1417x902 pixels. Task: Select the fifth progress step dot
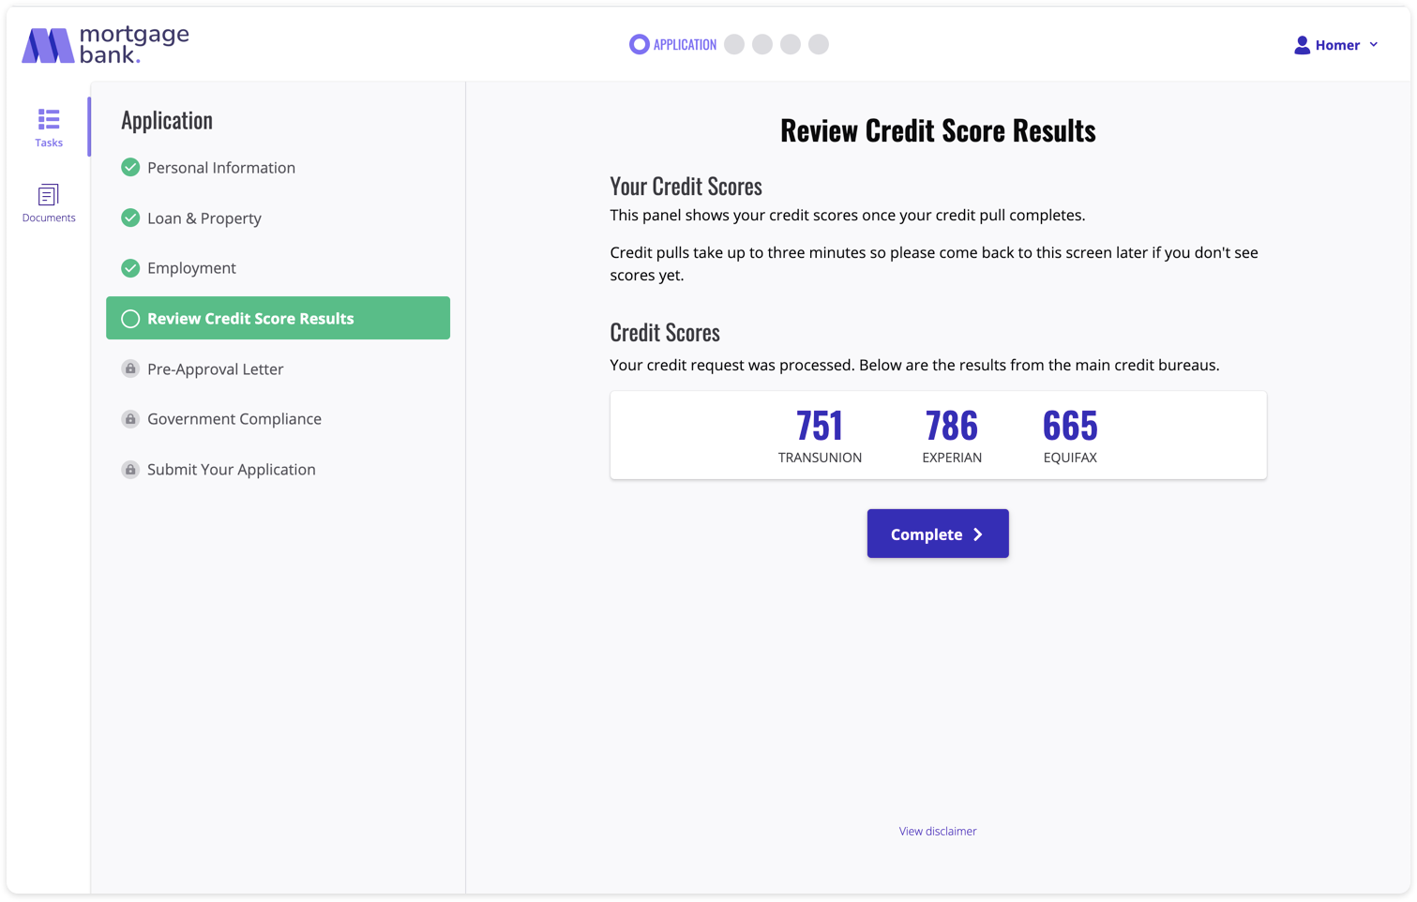point(819,44)
